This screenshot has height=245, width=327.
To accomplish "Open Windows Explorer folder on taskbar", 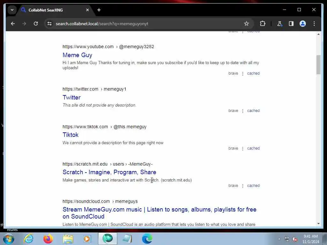I will coord(68,239).
